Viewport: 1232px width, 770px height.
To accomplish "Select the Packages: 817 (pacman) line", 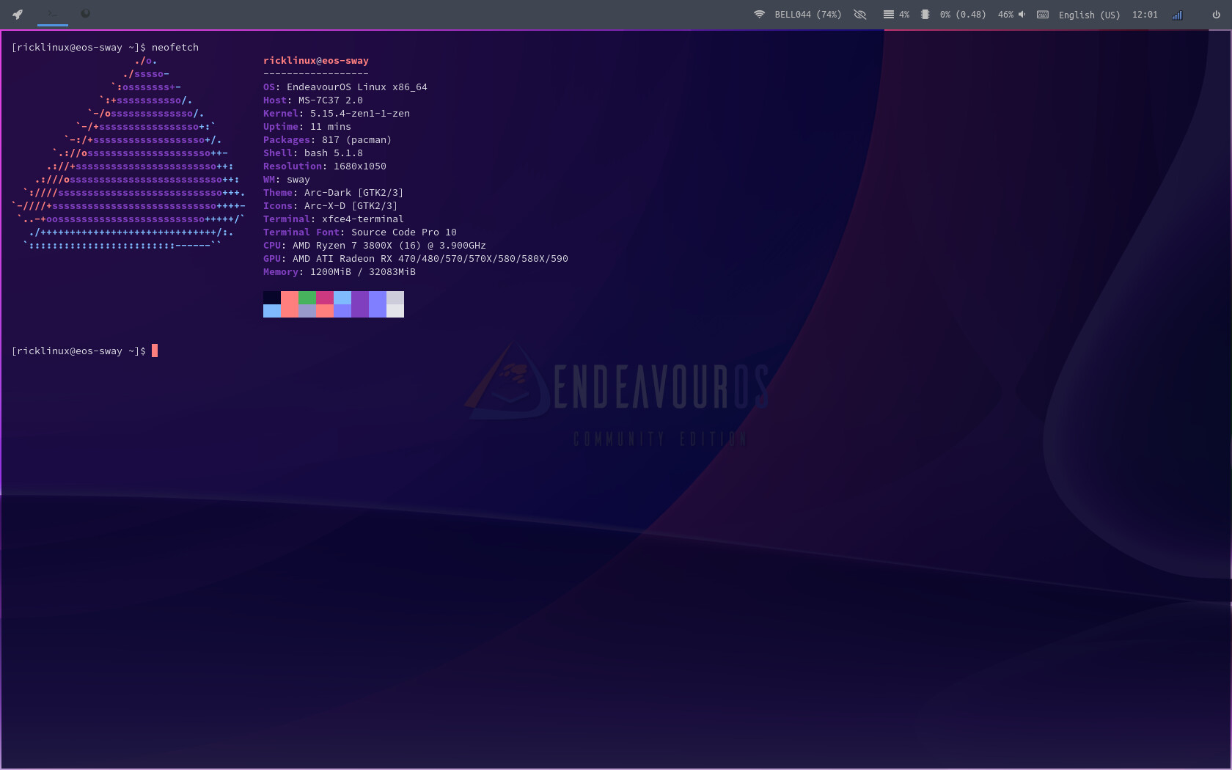I will click(327, 139).
